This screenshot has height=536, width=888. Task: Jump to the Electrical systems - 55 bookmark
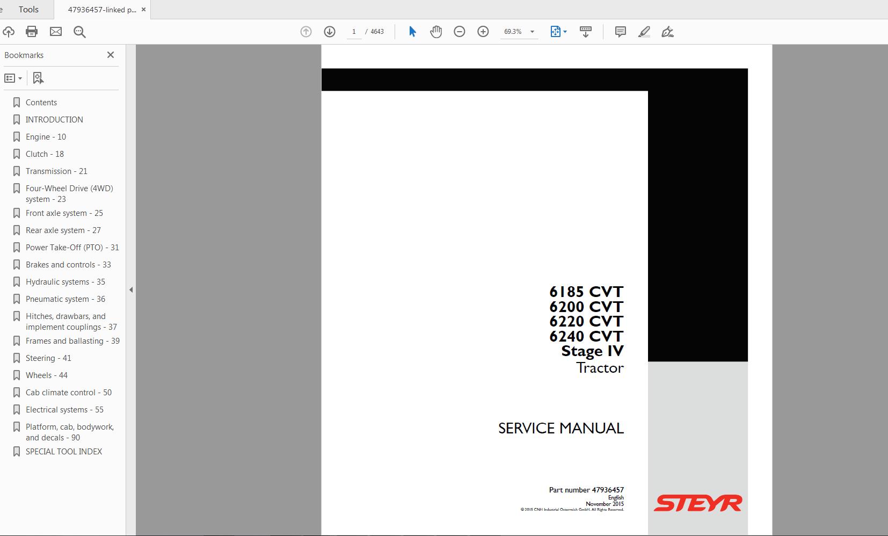pos(64,409)
